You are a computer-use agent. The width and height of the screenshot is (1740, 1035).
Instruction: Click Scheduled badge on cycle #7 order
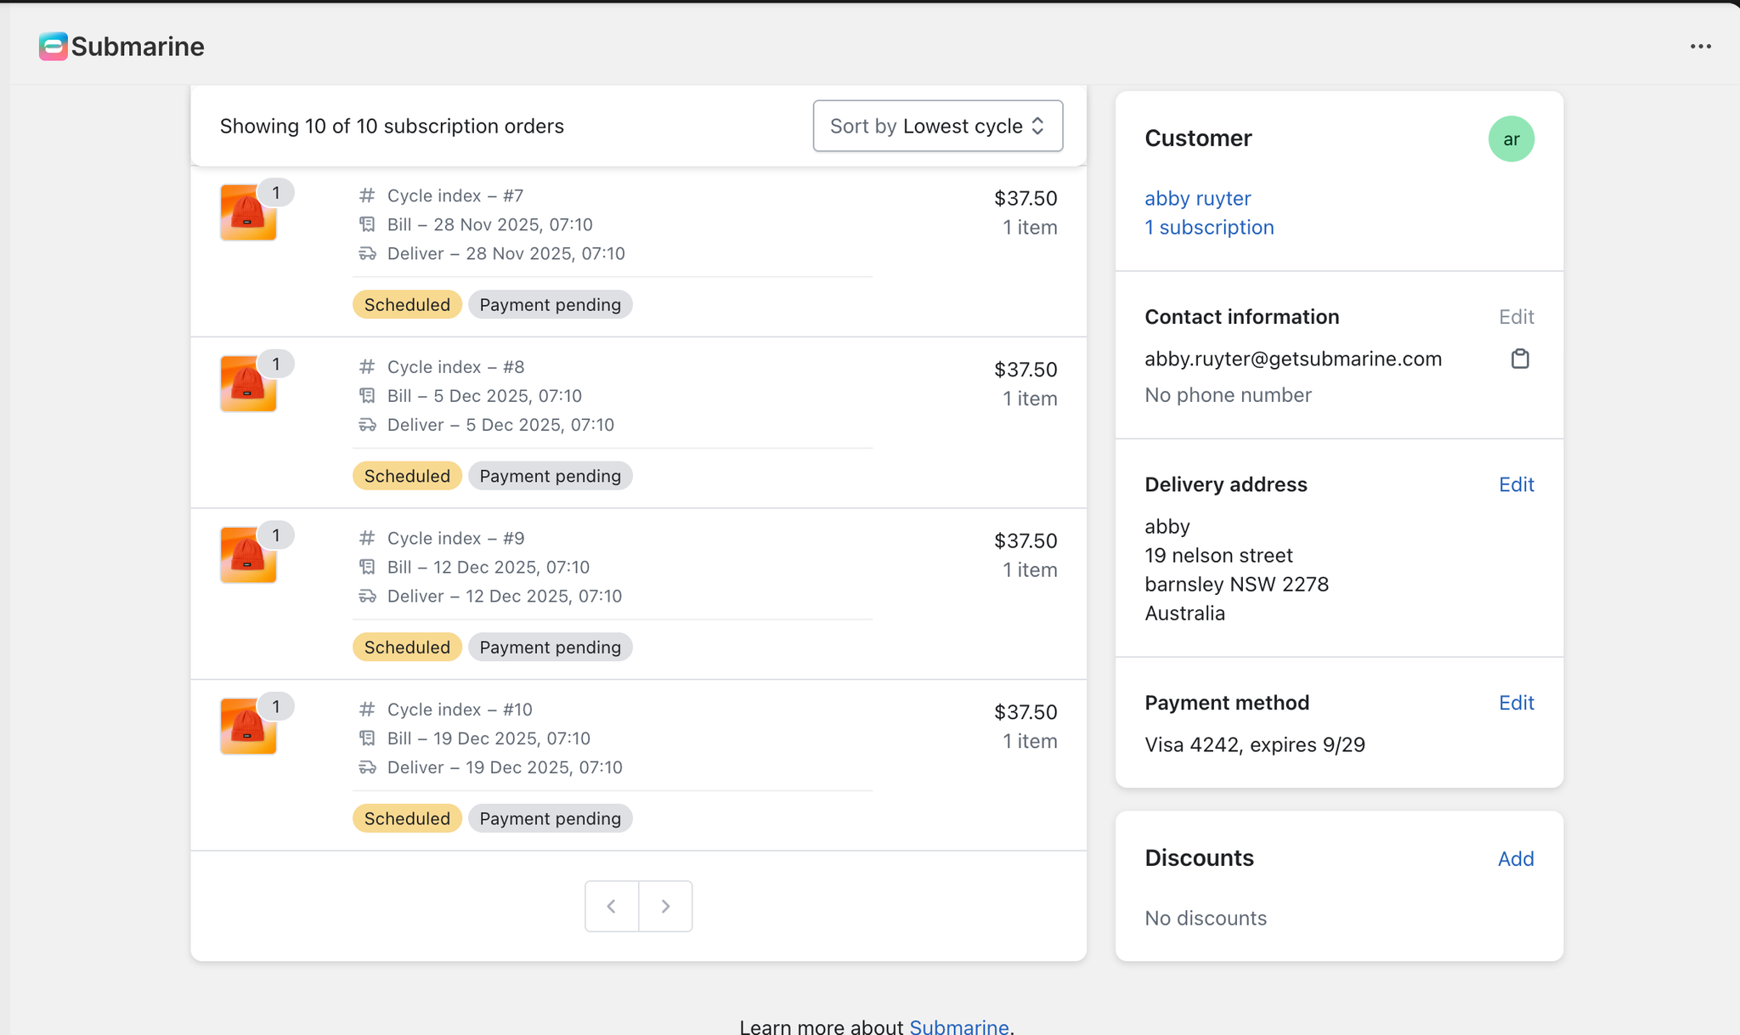coord(407,304)
